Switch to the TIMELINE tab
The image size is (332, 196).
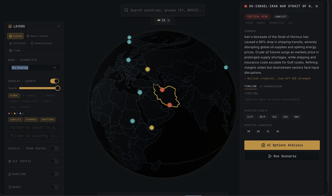(x=251, y=86)
